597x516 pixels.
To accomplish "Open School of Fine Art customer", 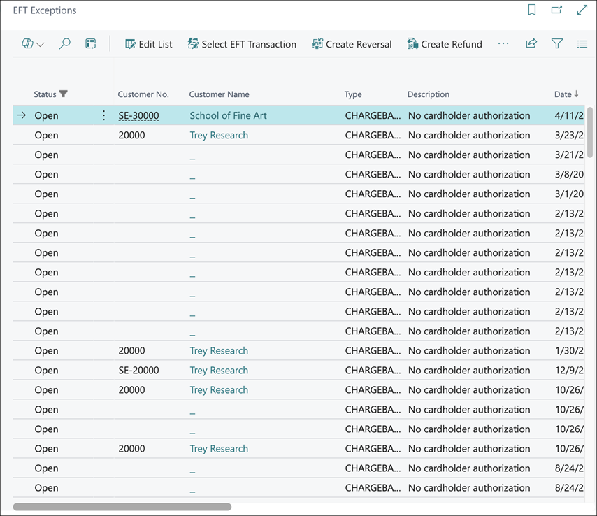I will pos(229,116).
